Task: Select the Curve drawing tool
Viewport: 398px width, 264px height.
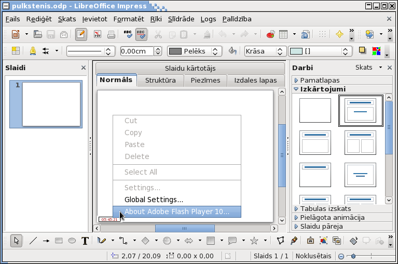Action: coord(102,241)
